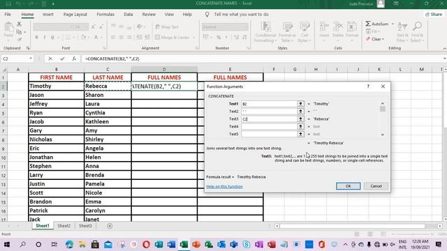Click into the empty Text5 field
Image resolution: width=447 pixels, height=251 pixels.
click(269, 134)
